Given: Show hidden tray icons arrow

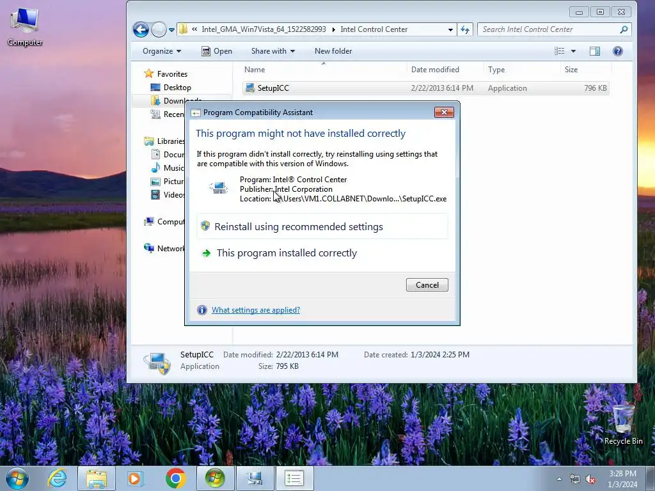Looking at the screenshot, I should 559,479.
